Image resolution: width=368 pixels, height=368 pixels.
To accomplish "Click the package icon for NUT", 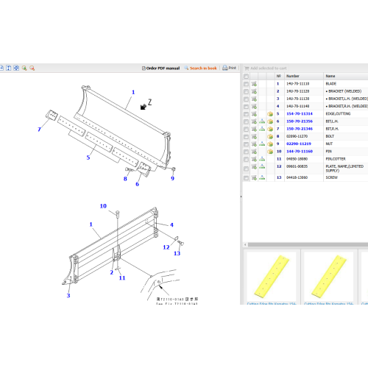I will 270,144.
